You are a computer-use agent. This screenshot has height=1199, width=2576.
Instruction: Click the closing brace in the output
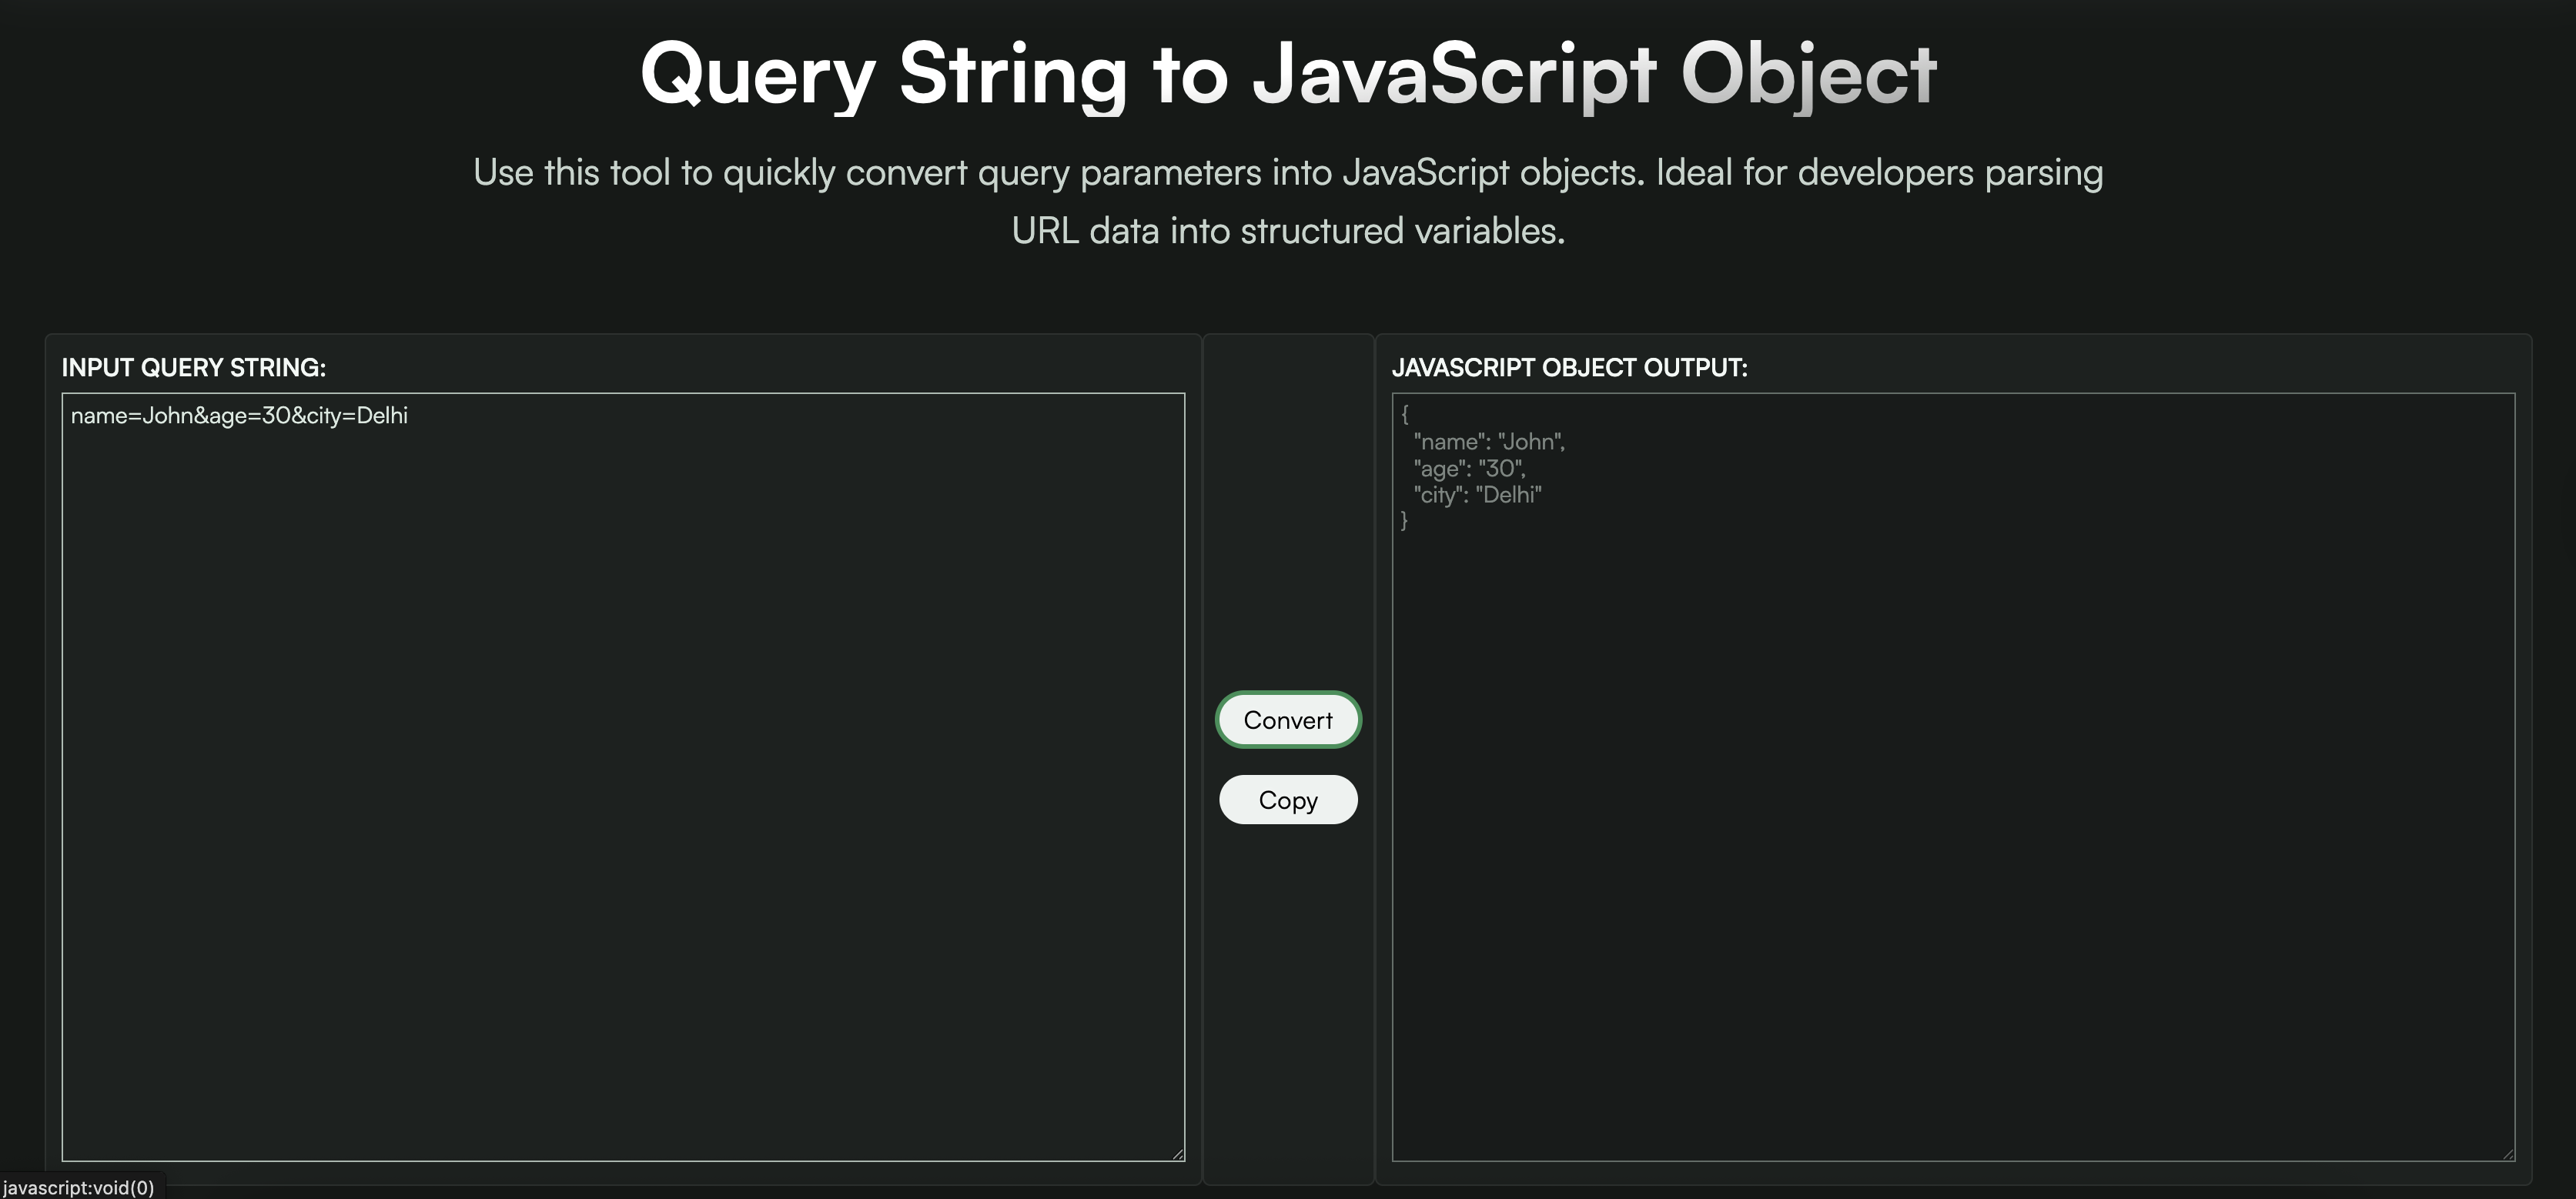pos(1404,520)
